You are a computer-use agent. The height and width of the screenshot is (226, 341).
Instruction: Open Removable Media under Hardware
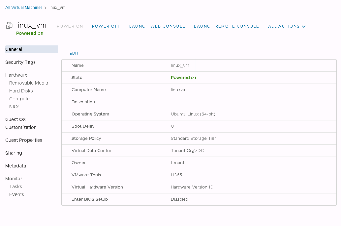click(x=29, y=83)
